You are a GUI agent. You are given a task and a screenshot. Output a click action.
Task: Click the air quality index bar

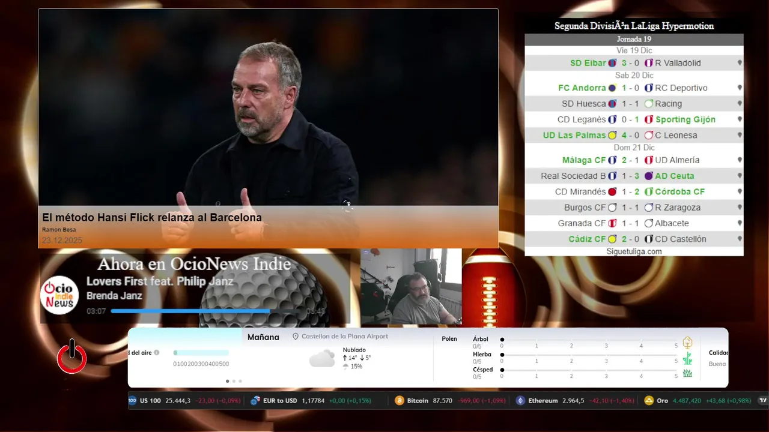[201, 353]
